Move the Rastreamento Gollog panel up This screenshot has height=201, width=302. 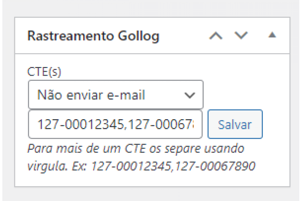coord(216,36)
